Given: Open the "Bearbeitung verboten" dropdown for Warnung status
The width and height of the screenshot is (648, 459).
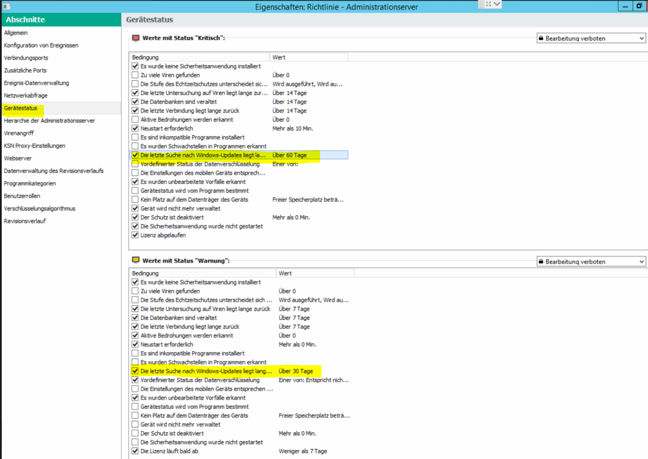Looking at the screenshot, I should pos(591,262).
